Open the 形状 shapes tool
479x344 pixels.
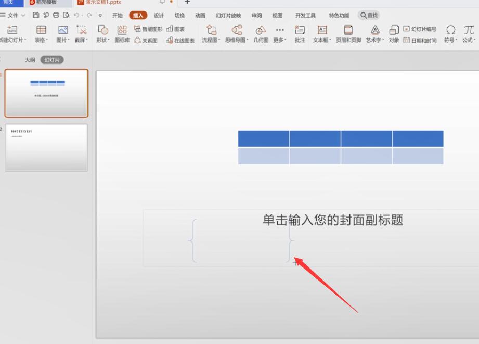103,34
